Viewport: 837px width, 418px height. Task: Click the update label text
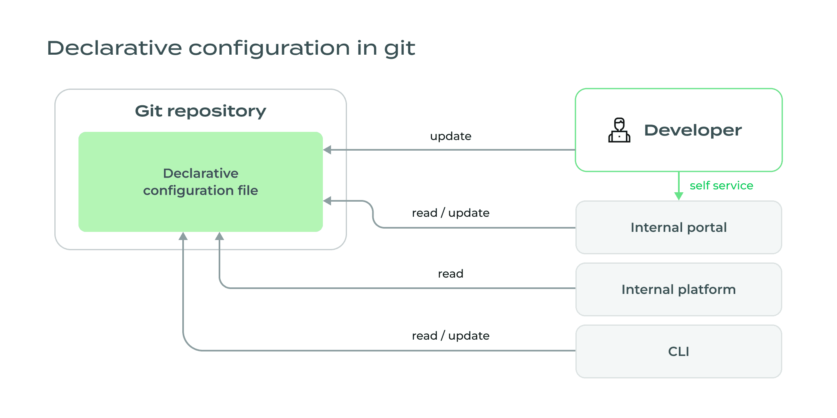tap(450, 136)
